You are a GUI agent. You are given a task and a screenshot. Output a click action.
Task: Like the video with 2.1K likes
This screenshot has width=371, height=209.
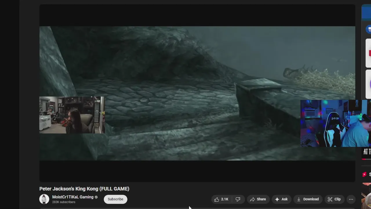pos(222,199)
